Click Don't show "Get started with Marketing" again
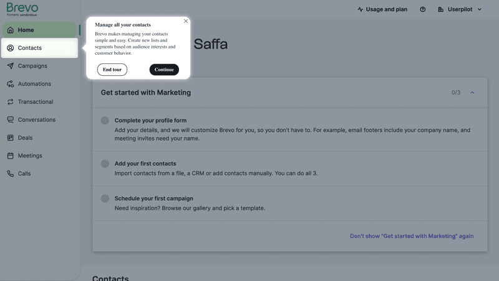 pyautogui.click(x=411, y=236)
